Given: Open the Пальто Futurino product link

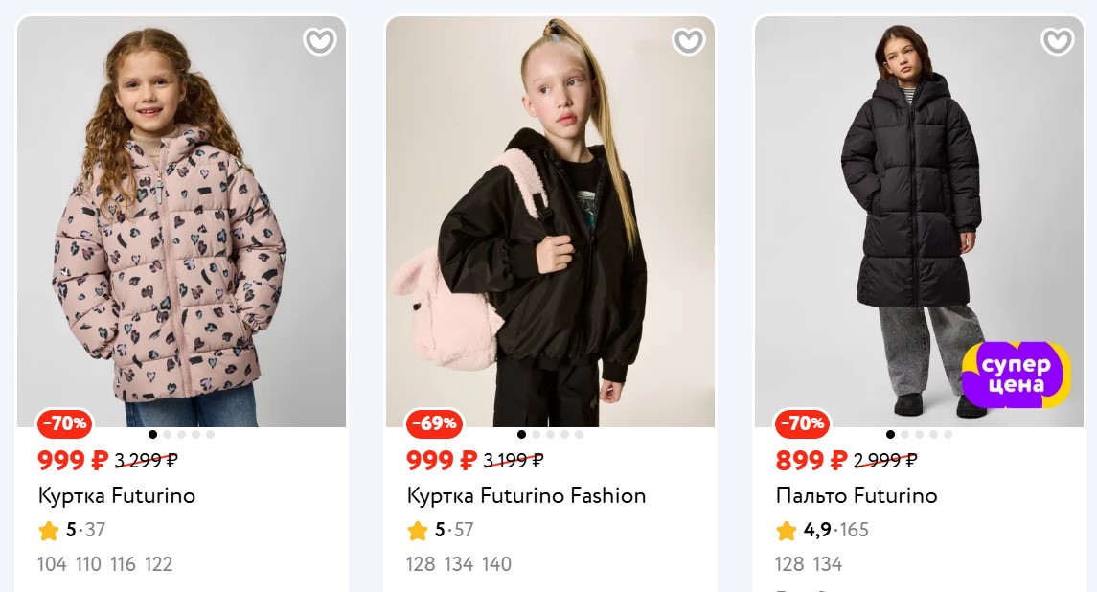Looking at the screenshot, I should (856, 495).
